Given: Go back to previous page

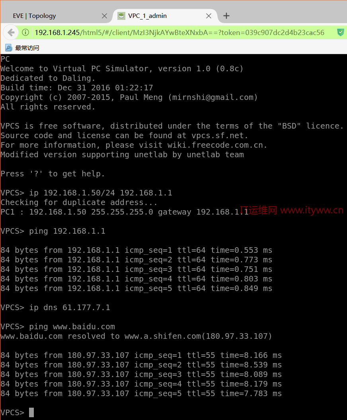Looking at the screenshot, I should pyautogui.click(x=11, y=33).
